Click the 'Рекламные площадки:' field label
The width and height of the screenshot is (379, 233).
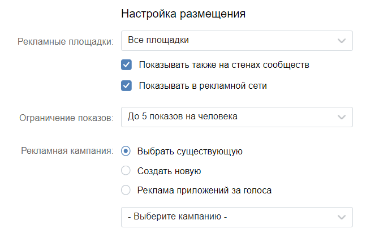click(66, 42)
